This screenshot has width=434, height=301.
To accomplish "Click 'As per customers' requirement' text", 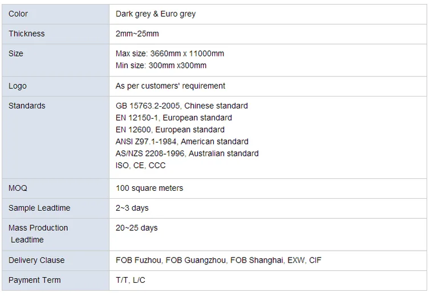I will pyautogui.click(x=170, y=86).
